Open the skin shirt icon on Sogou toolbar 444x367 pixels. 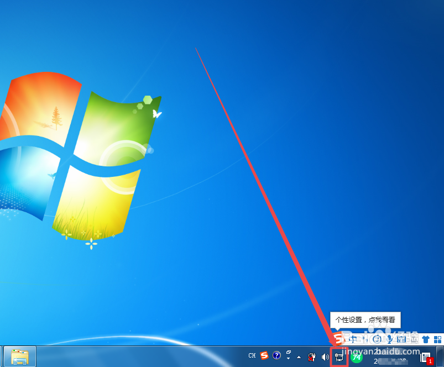tap(426, 339)
